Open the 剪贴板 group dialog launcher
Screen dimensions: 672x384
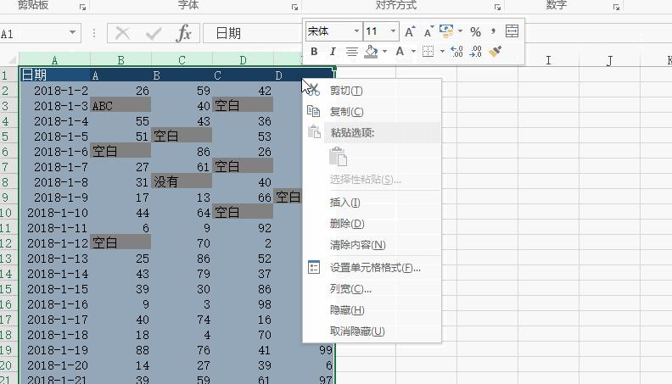(x=82, y=7)
